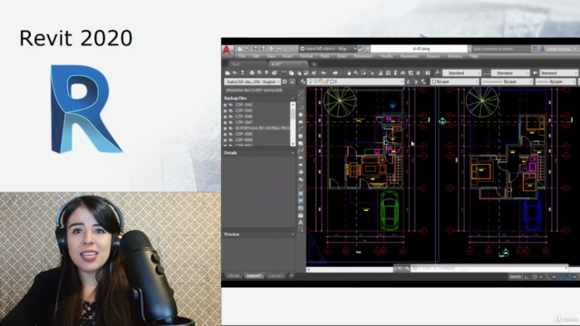Click the command line input field
580x326 pixels.
pos(488,268)
